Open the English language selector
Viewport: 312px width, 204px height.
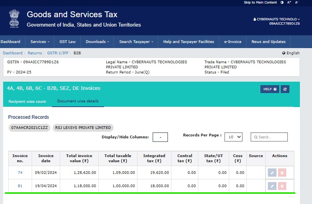[x=291, y=53]
